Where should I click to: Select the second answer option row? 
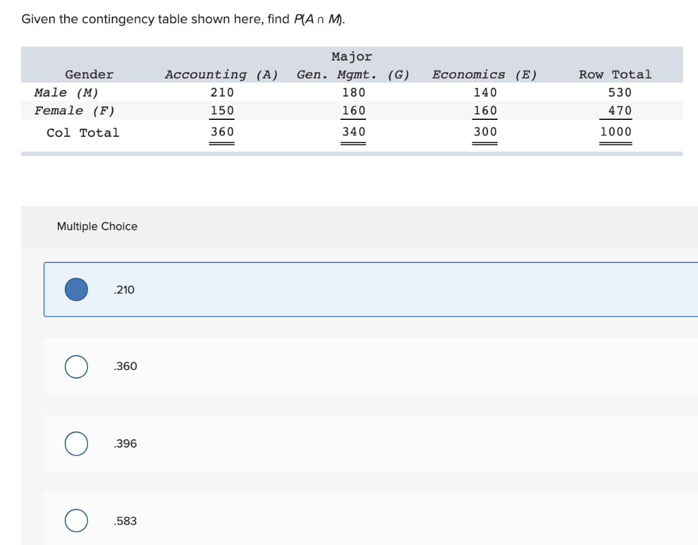click(x=341, y=367)
